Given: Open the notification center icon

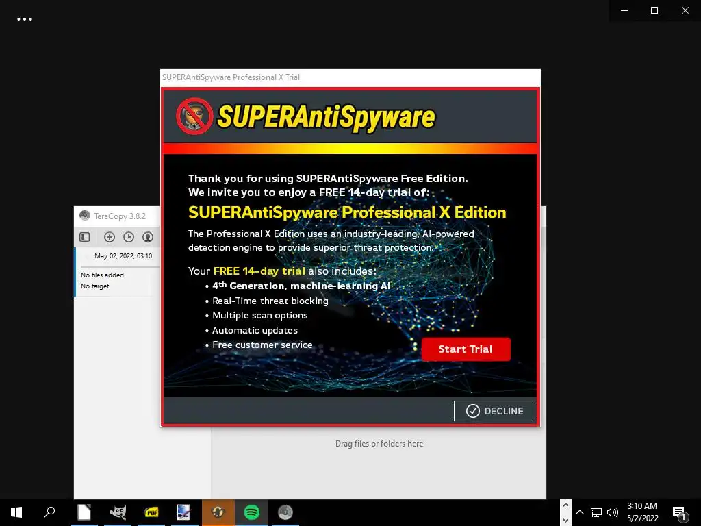Looking at the screenshot, I should 680,512.
